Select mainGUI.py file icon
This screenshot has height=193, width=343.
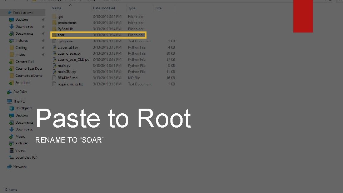click(54, 71)
